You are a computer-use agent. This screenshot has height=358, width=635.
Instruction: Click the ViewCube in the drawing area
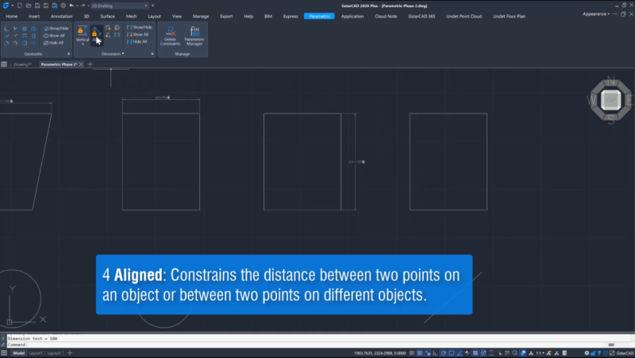pyautogui.click(x=610, y=100)
